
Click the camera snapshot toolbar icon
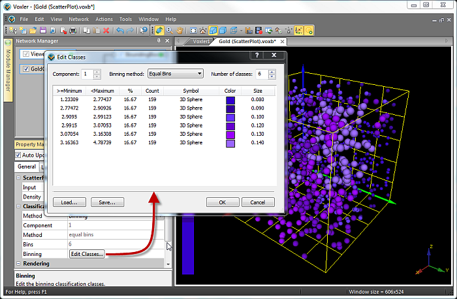coord(249,30)
